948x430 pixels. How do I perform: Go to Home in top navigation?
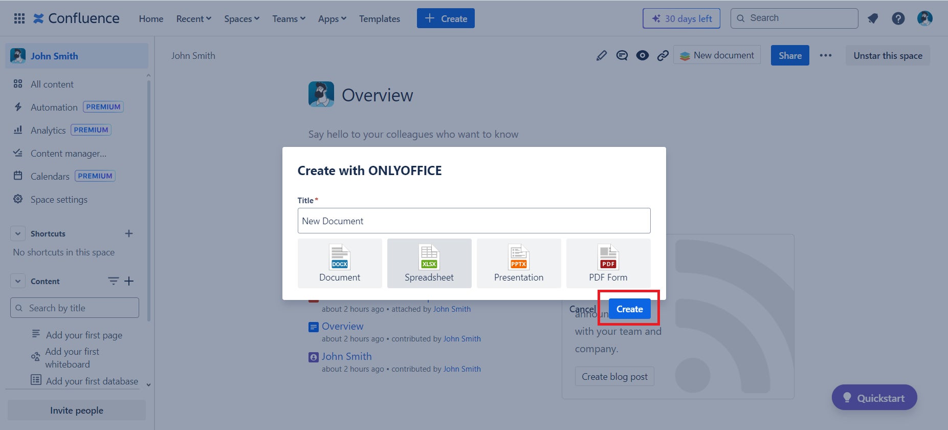coord(151,19)
